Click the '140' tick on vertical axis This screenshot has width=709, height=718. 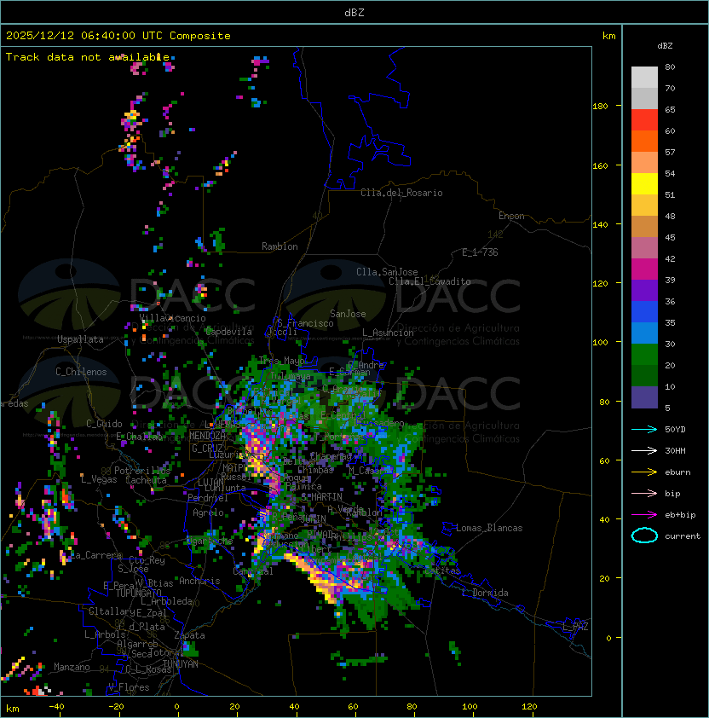[600, 224]
